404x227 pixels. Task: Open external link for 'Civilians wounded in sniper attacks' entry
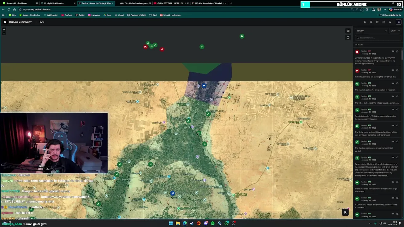[397, 51]
